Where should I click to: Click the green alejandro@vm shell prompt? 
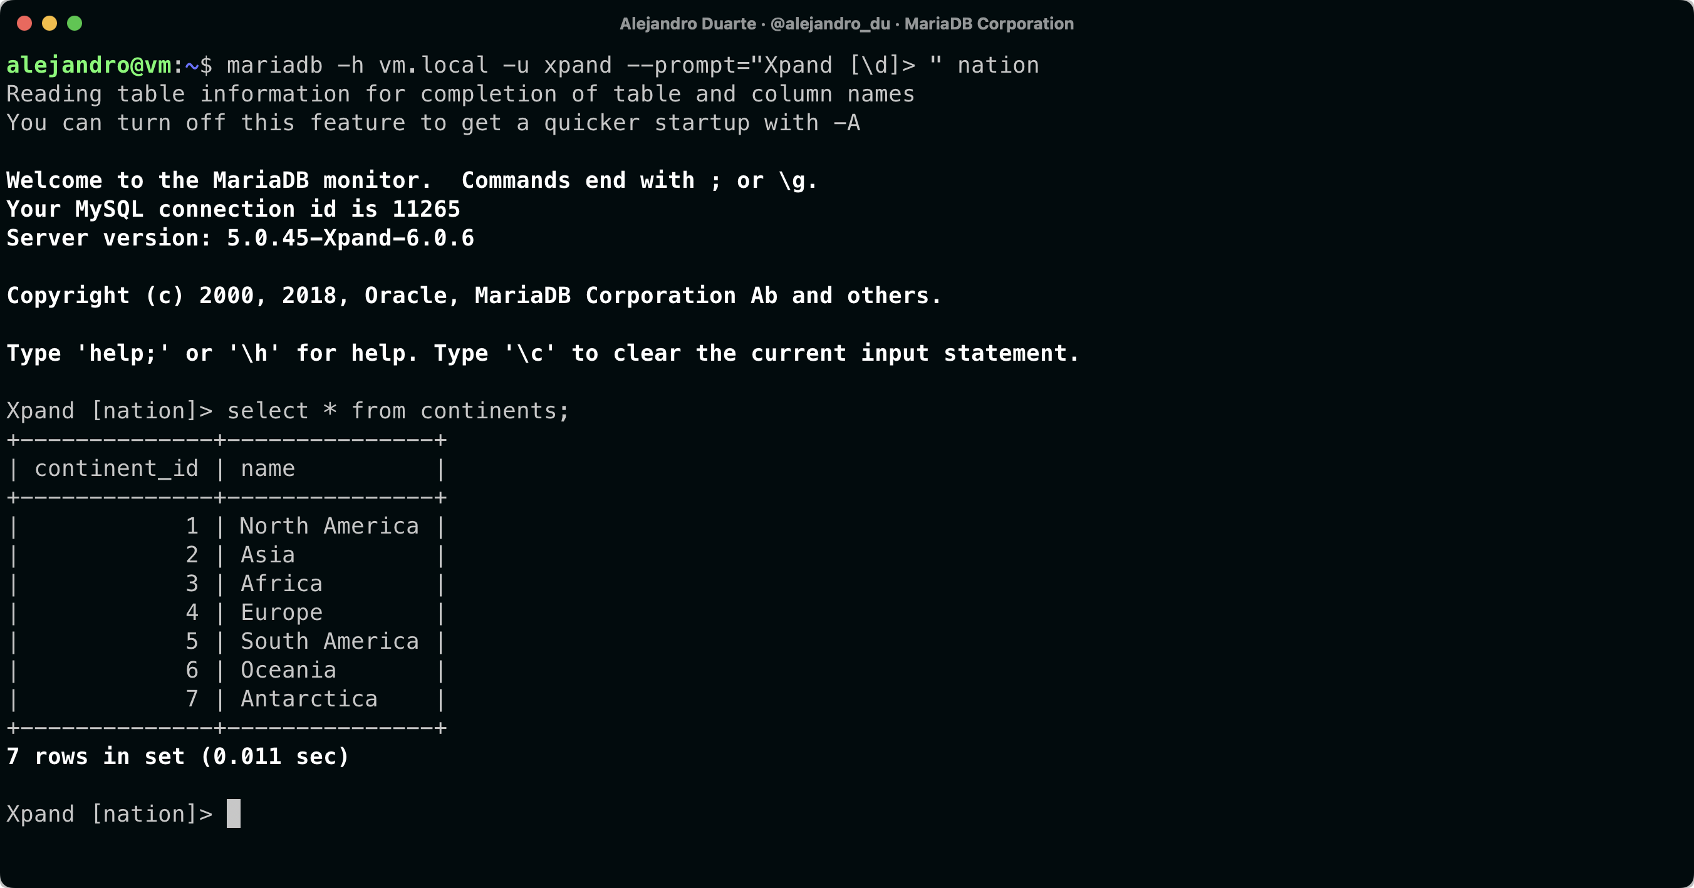(89, 65)
